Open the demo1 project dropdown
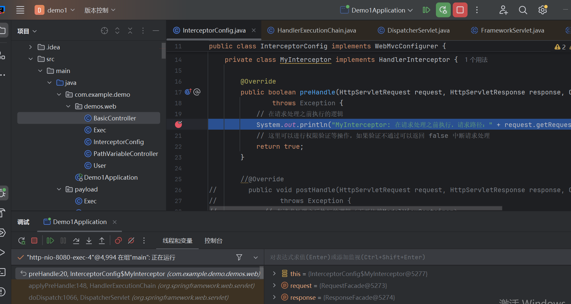571x304 pixels. coord(55,10)
